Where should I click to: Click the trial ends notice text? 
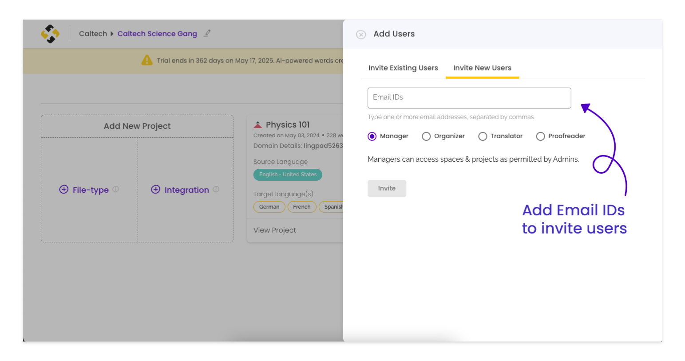[x=250, y=61]
